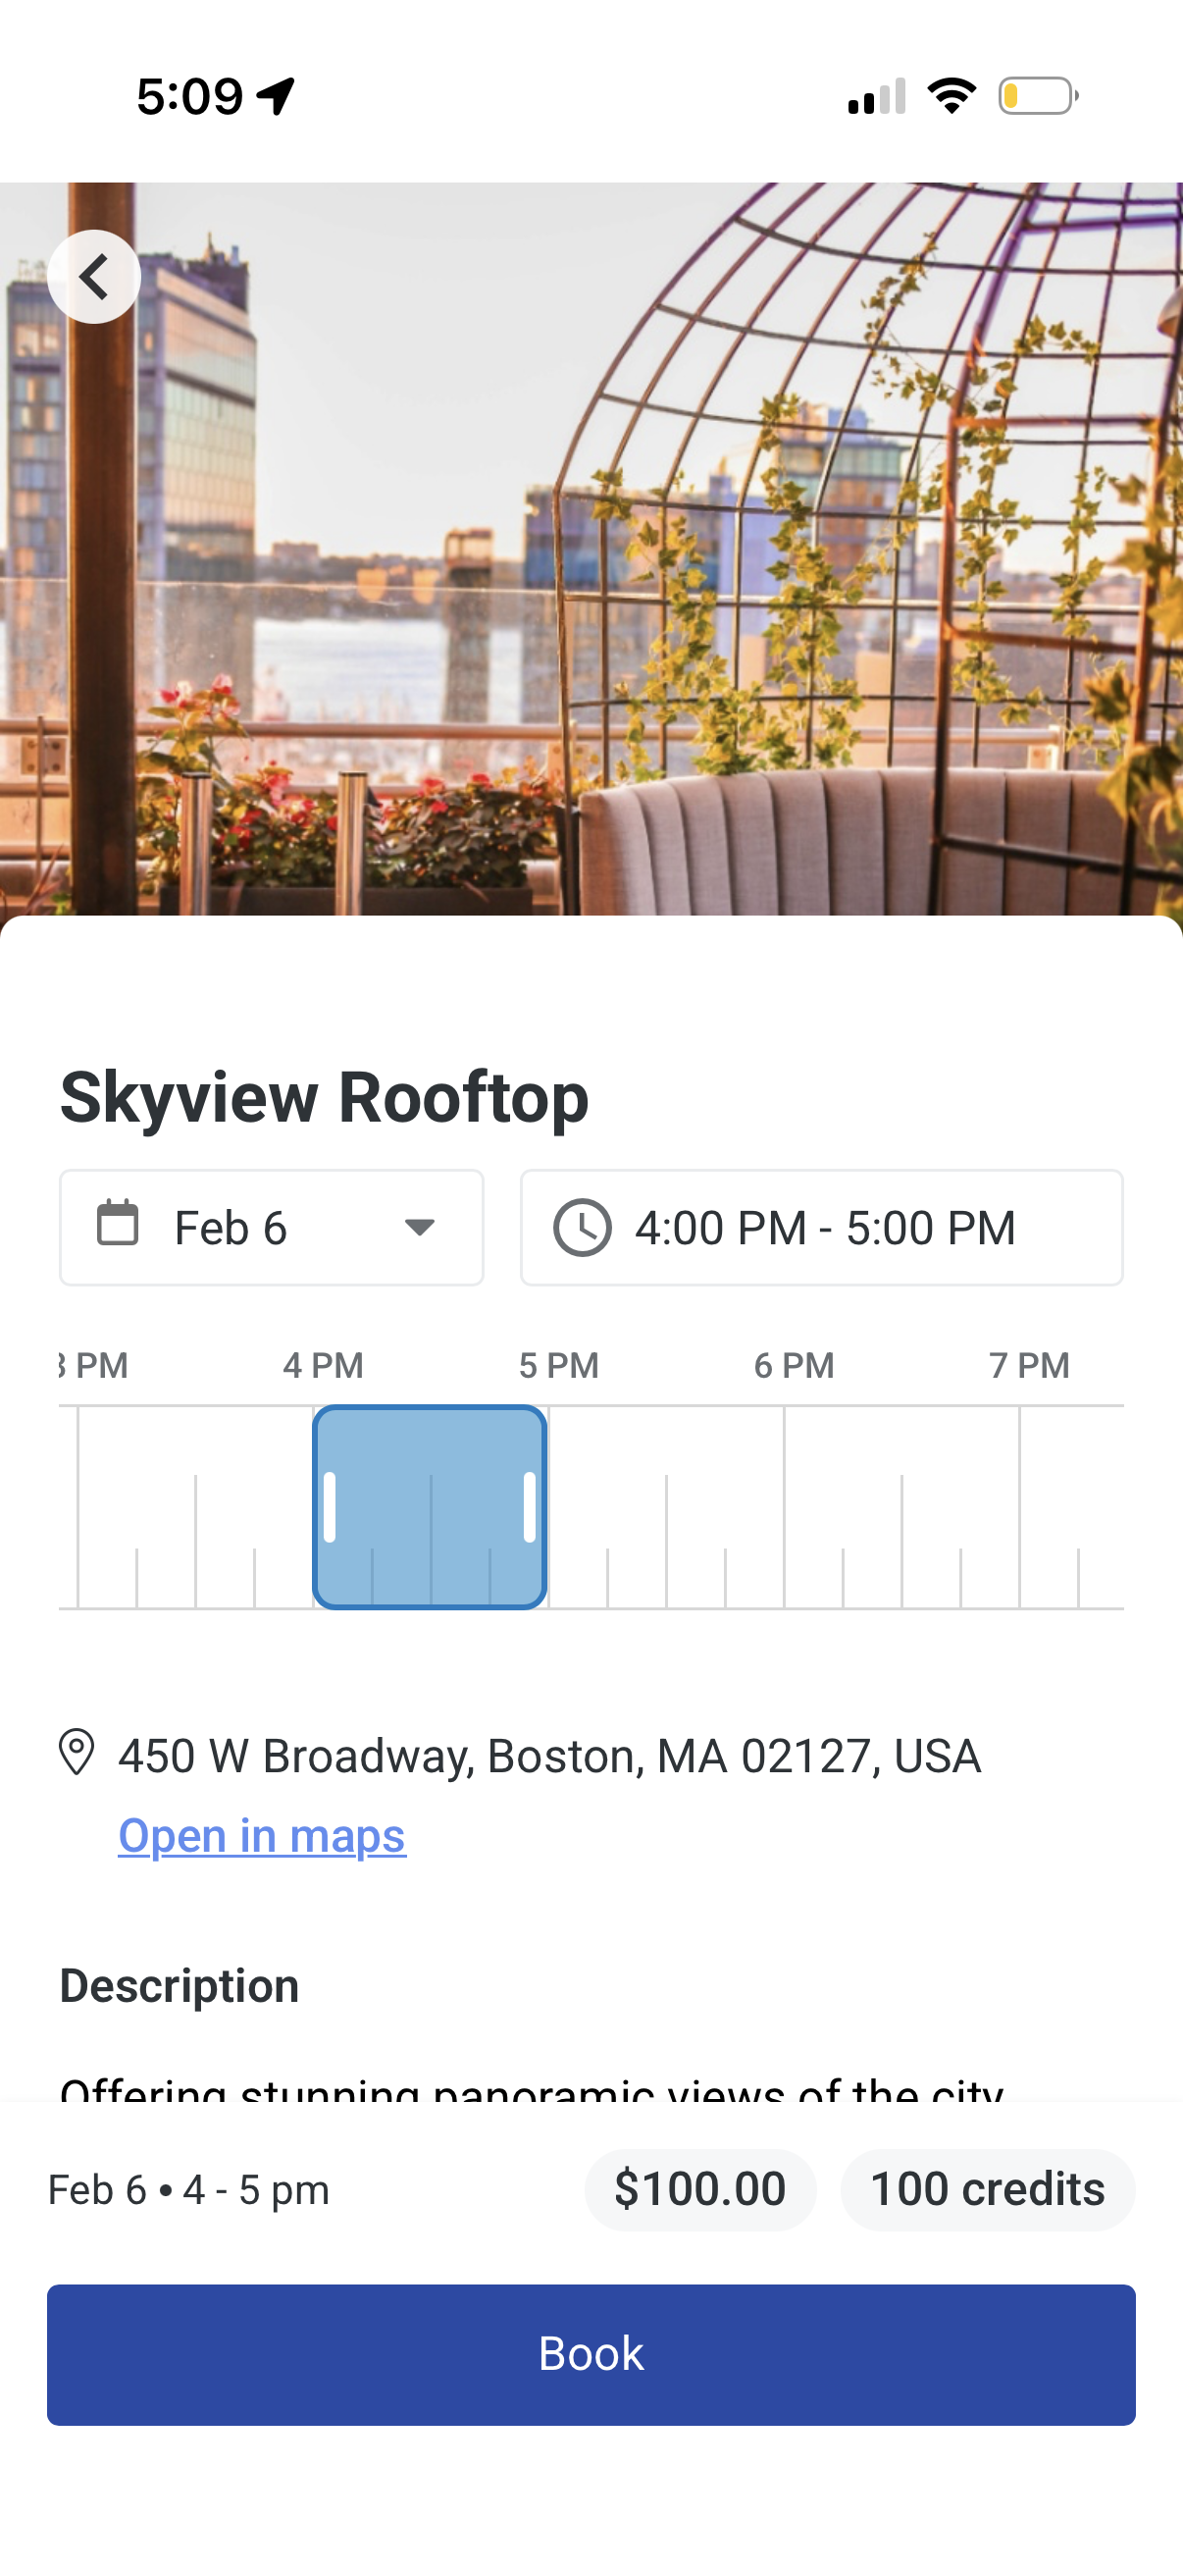The height and width of the screenshot is (2573, 1183).
Task: Tap the battery icon in status bar
Action: (x=1037, y=97)
